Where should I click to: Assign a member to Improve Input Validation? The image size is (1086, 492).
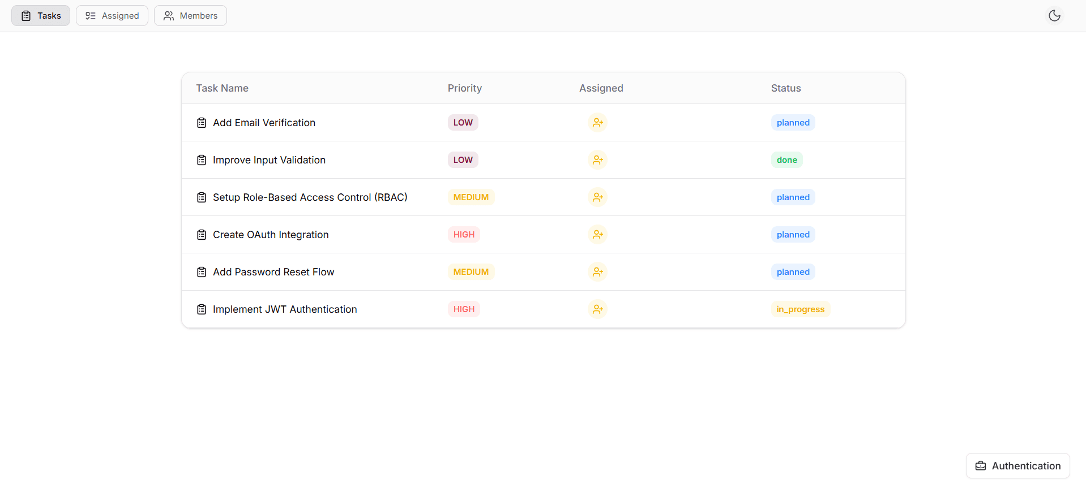(x=597, y=160)
